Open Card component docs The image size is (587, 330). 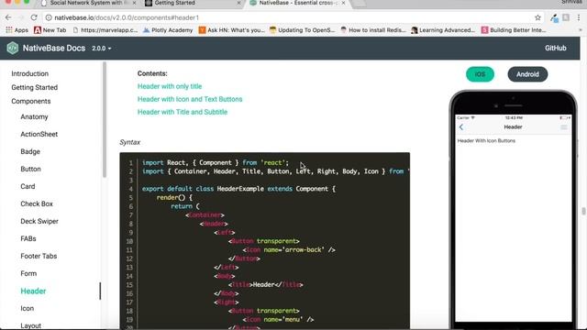(28, 186)
